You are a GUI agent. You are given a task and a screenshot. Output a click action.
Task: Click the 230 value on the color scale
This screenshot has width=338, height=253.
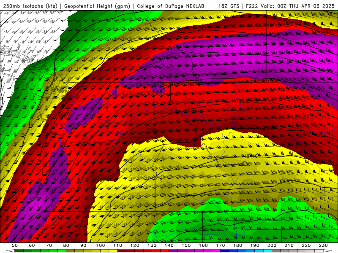(324, 245)
